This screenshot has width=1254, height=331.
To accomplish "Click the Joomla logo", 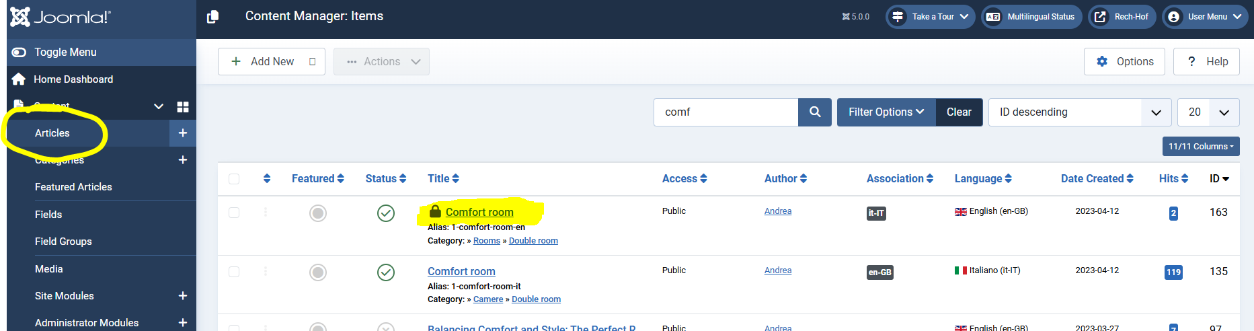I will tap(61, 17).
